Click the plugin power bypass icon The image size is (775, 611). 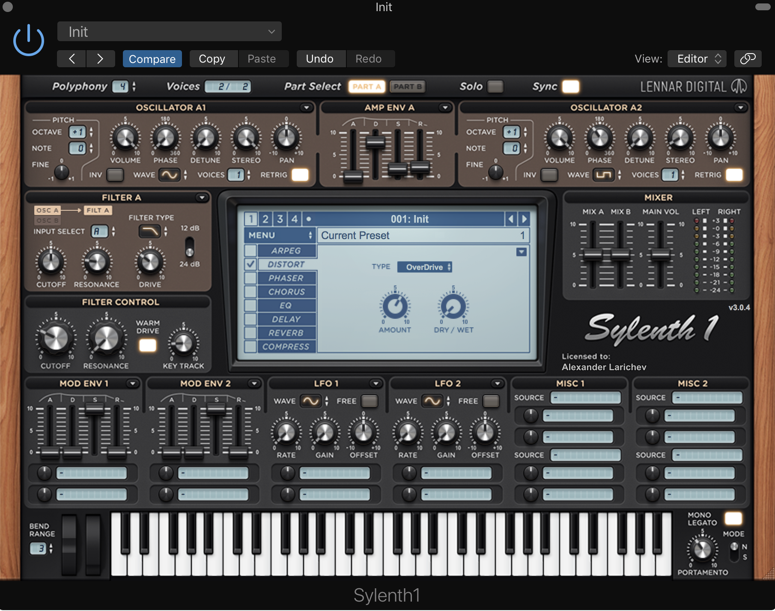pos(29,40)
